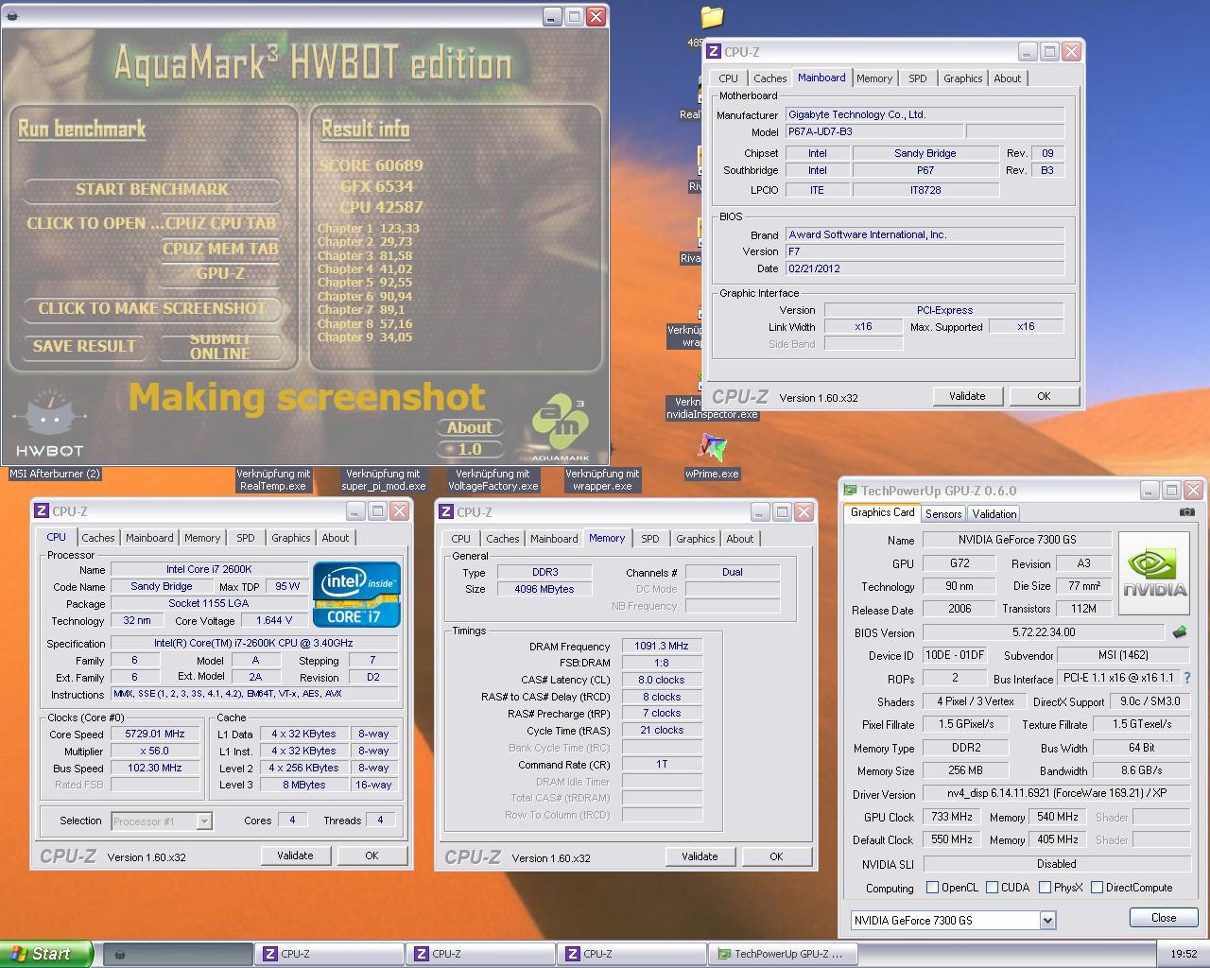Select the AquaMark taskbar button
The width and height of the screenshot is (1210, 968).
pos(177,954)
